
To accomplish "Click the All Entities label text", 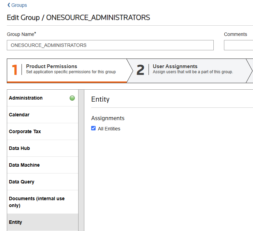I will [109, 129].
